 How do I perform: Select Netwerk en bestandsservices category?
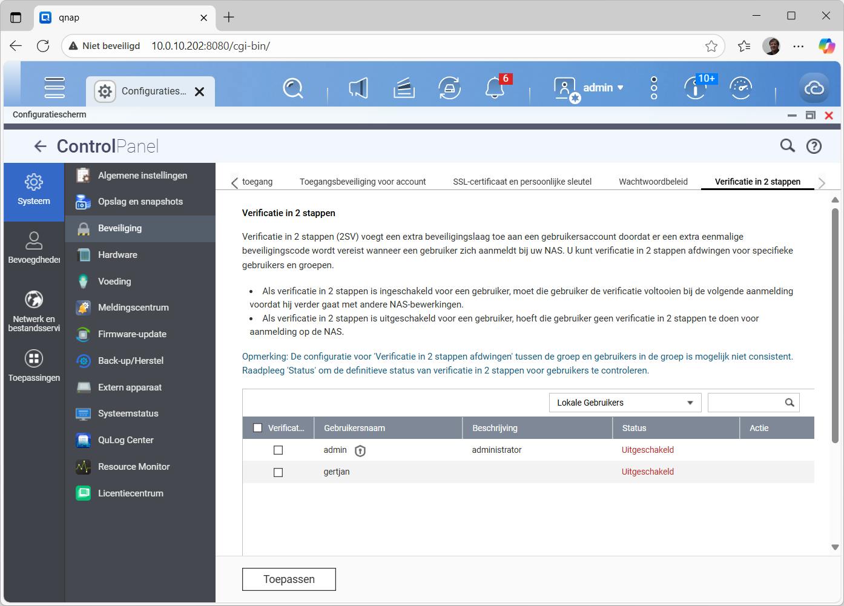click(34, 311)
